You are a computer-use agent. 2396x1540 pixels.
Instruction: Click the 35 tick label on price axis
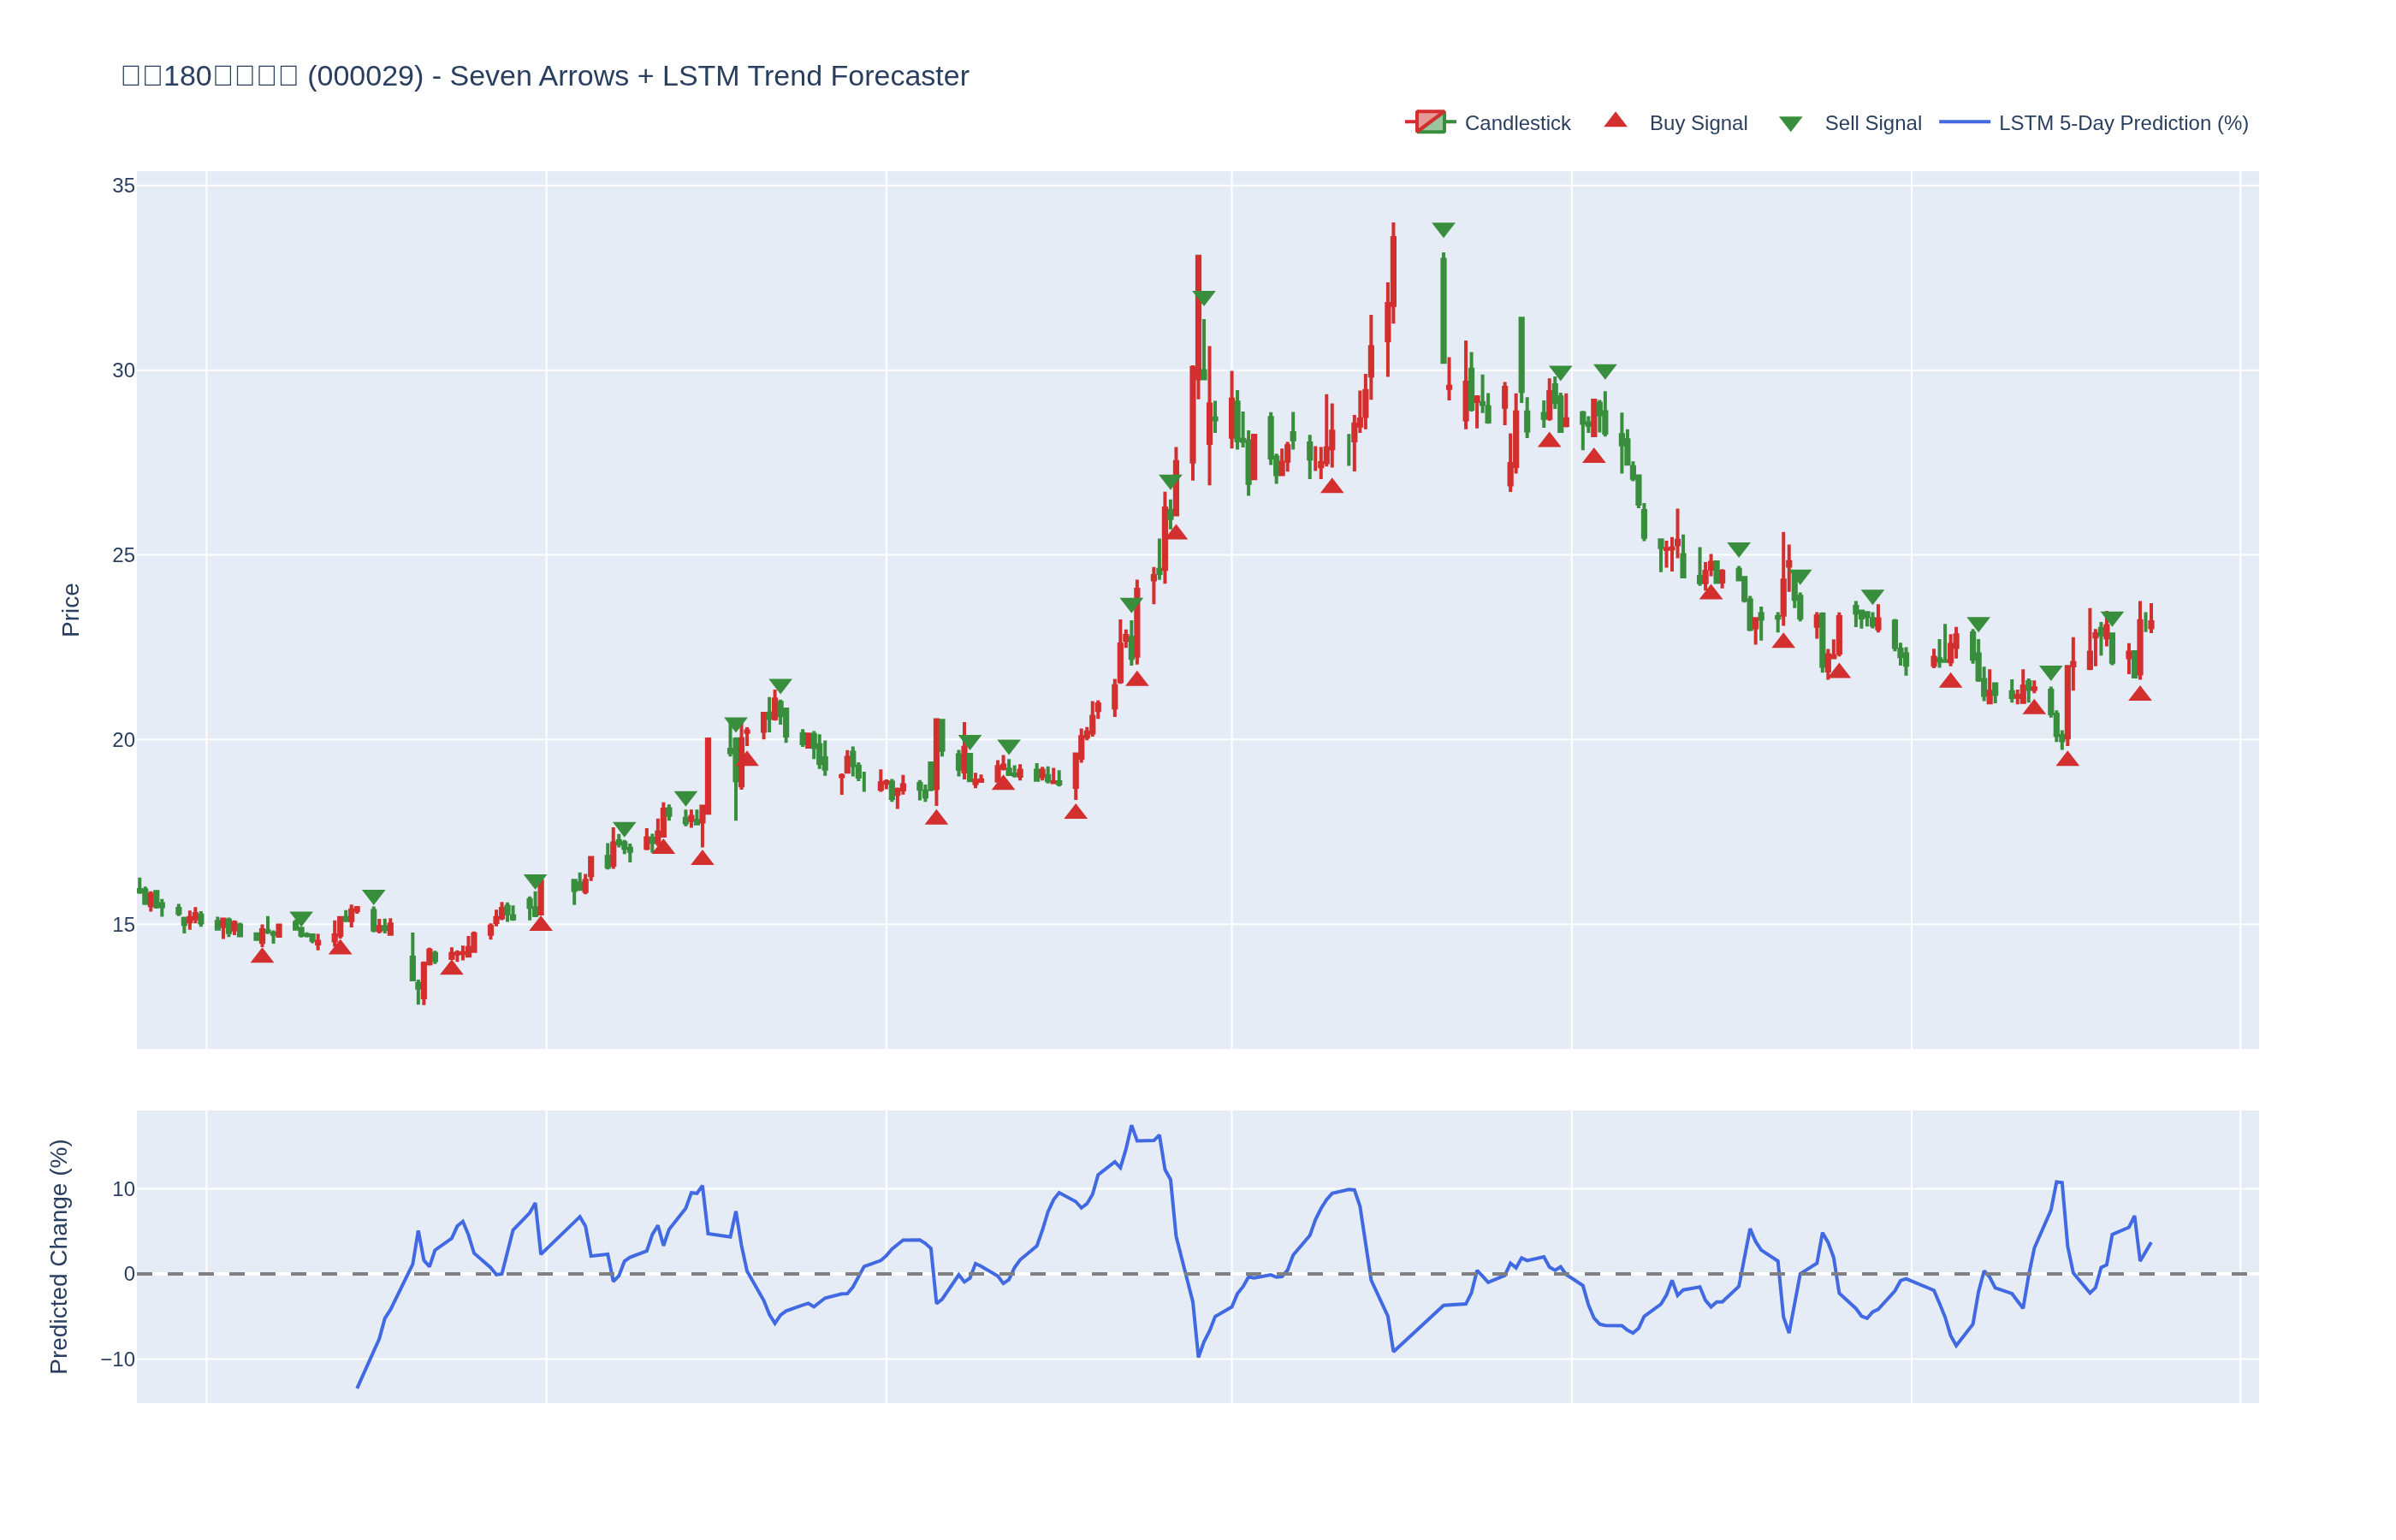(x=123, y=186)
